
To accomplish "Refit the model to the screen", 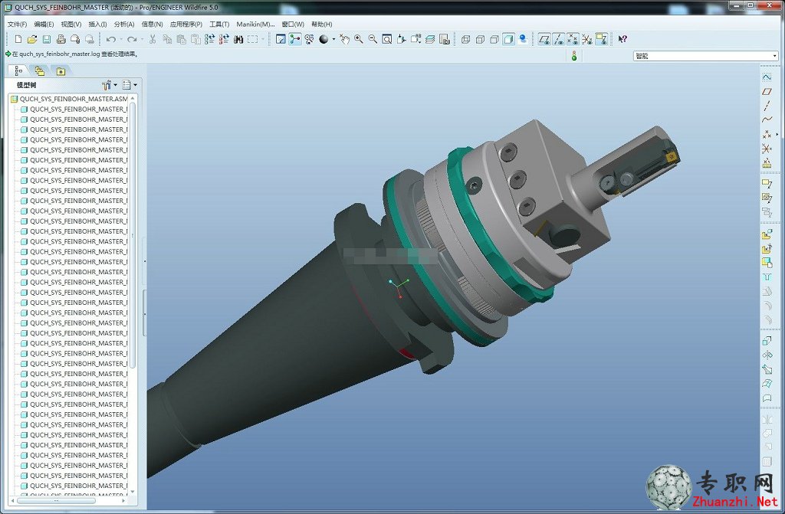I will pos(387,39).
